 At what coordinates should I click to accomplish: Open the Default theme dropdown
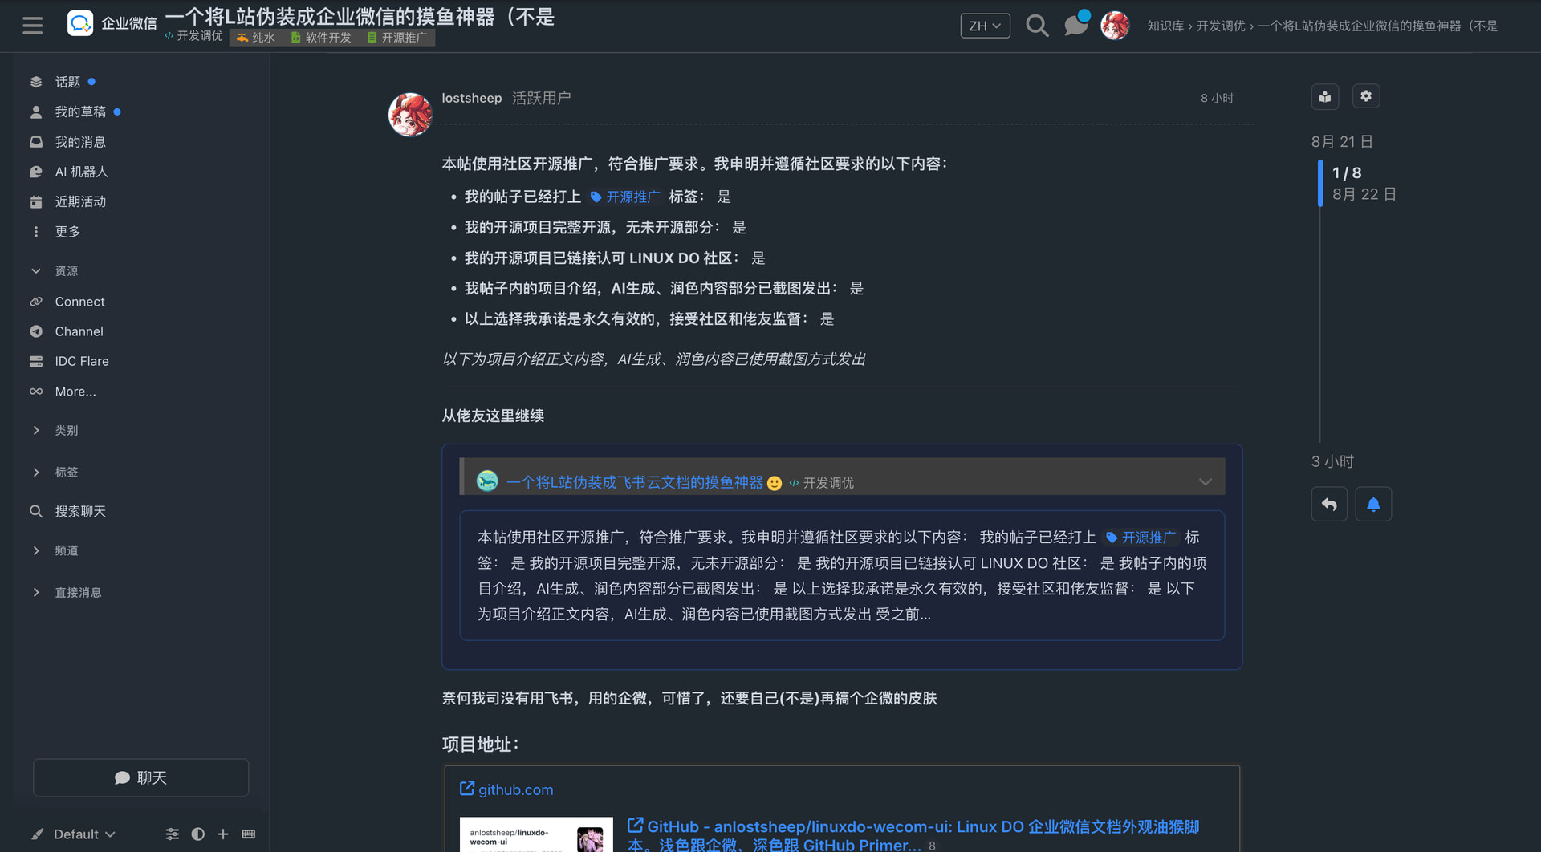pyautogui.click(x=84, y=834)
